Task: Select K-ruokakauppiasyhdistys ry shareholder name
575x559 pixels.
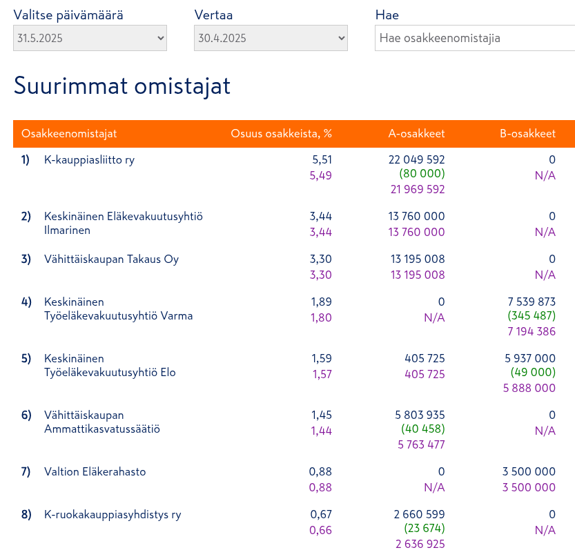Action: click(x=113, y=515)
